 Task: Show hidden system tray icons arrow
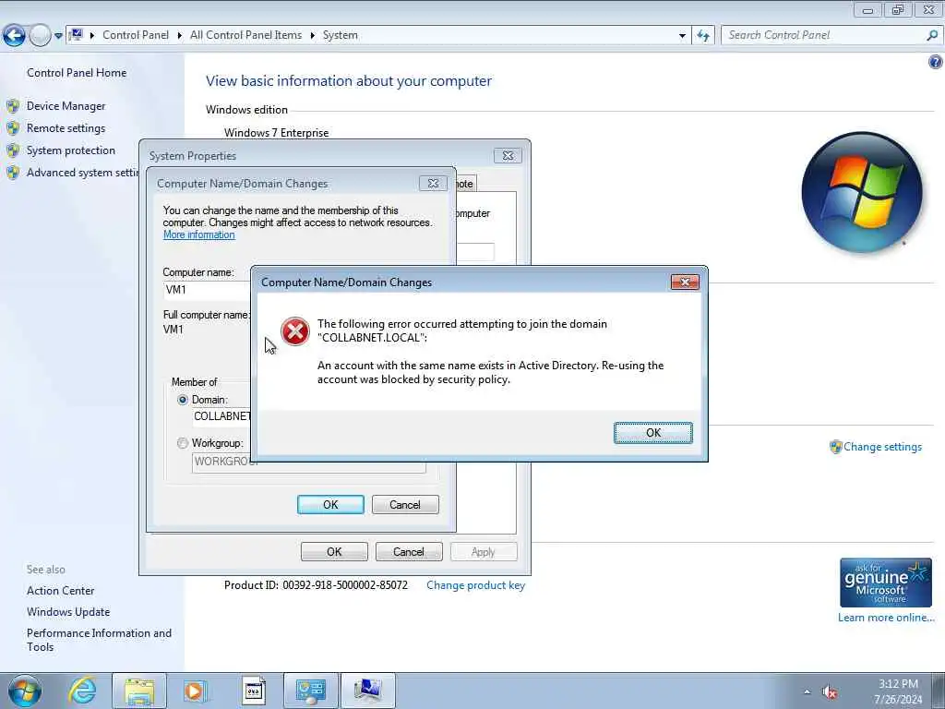click(x=807, y=692)
